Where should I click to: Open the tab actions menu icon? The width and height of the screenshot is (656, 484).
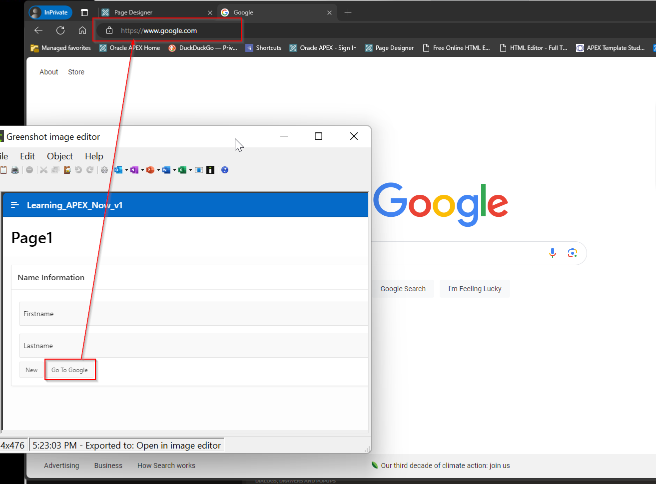pos(84,12)
